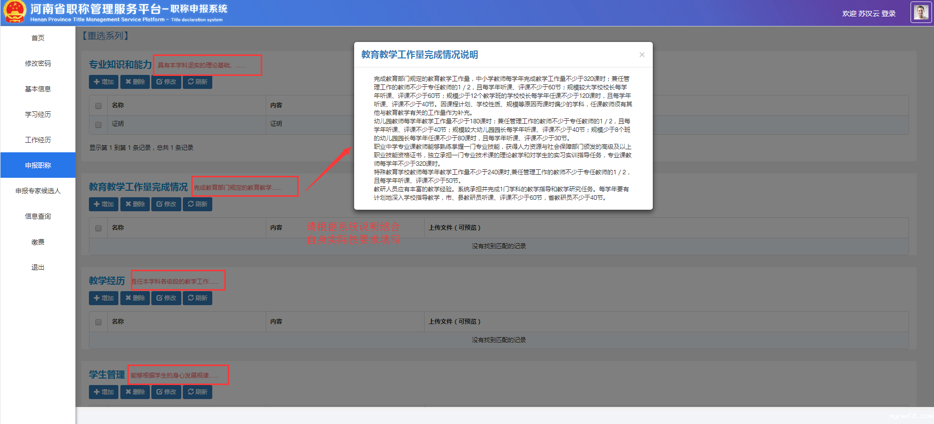
Task: Click 刷新 under 教育教学工作量完成情况
Action: [197, 204]
